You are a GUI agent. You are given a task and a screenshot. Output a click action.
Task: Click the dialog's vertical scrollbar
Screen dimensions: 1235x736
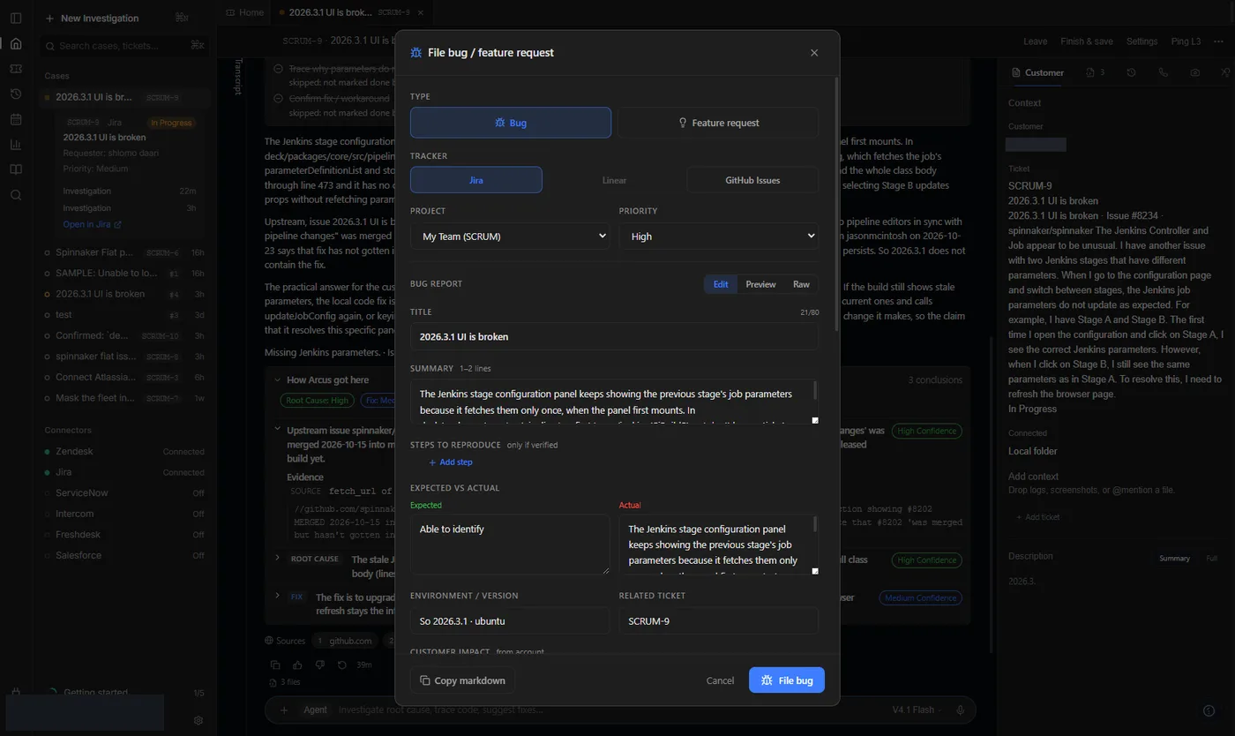click(836, 203)
